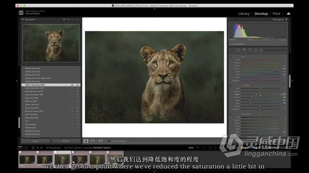This screenshot has height=173, width=309.
Task: Switch to the Develop module
Action: click(x=261, y=14)
